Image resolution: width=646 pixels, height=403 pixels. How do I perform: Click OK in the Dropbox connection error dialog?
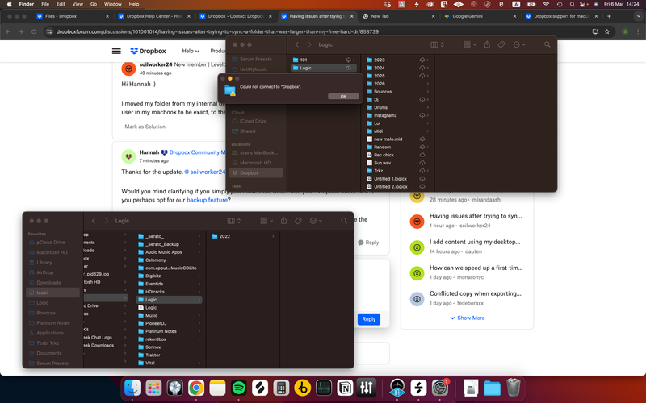click(x=343, y=96)
